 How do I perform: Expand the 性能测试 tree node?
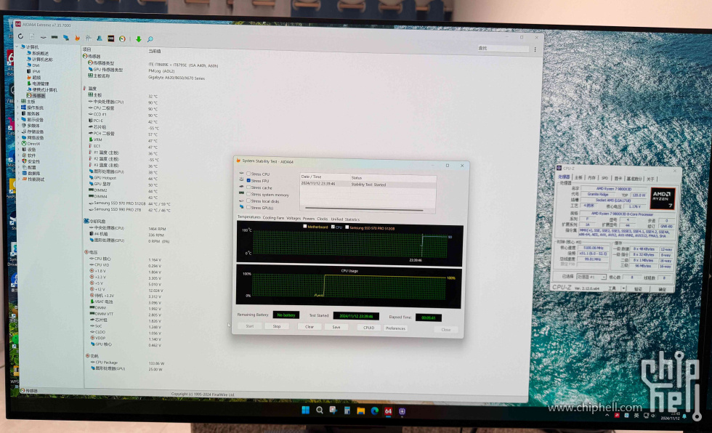point(18,179)
